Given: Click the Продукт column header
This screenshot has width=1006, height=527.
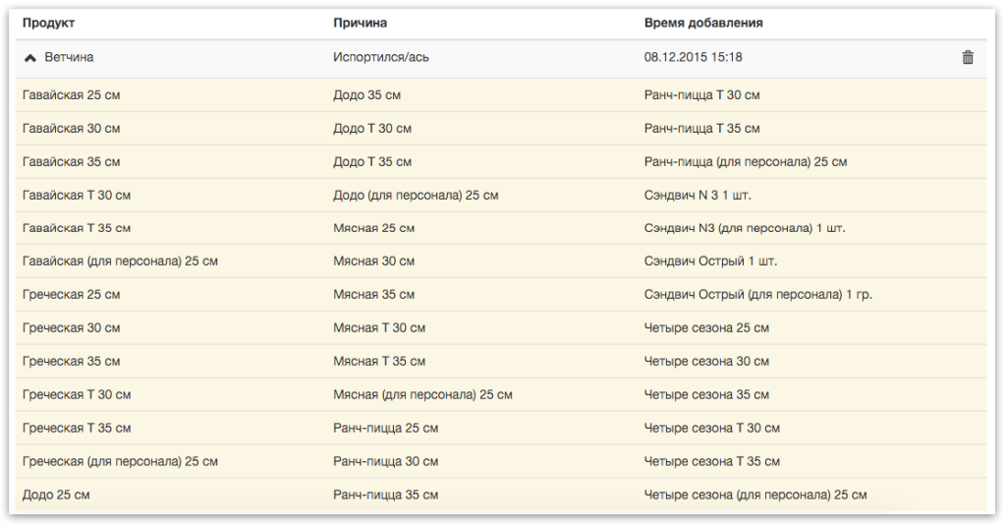Looking at the screenshot, I should pos(49,23).
